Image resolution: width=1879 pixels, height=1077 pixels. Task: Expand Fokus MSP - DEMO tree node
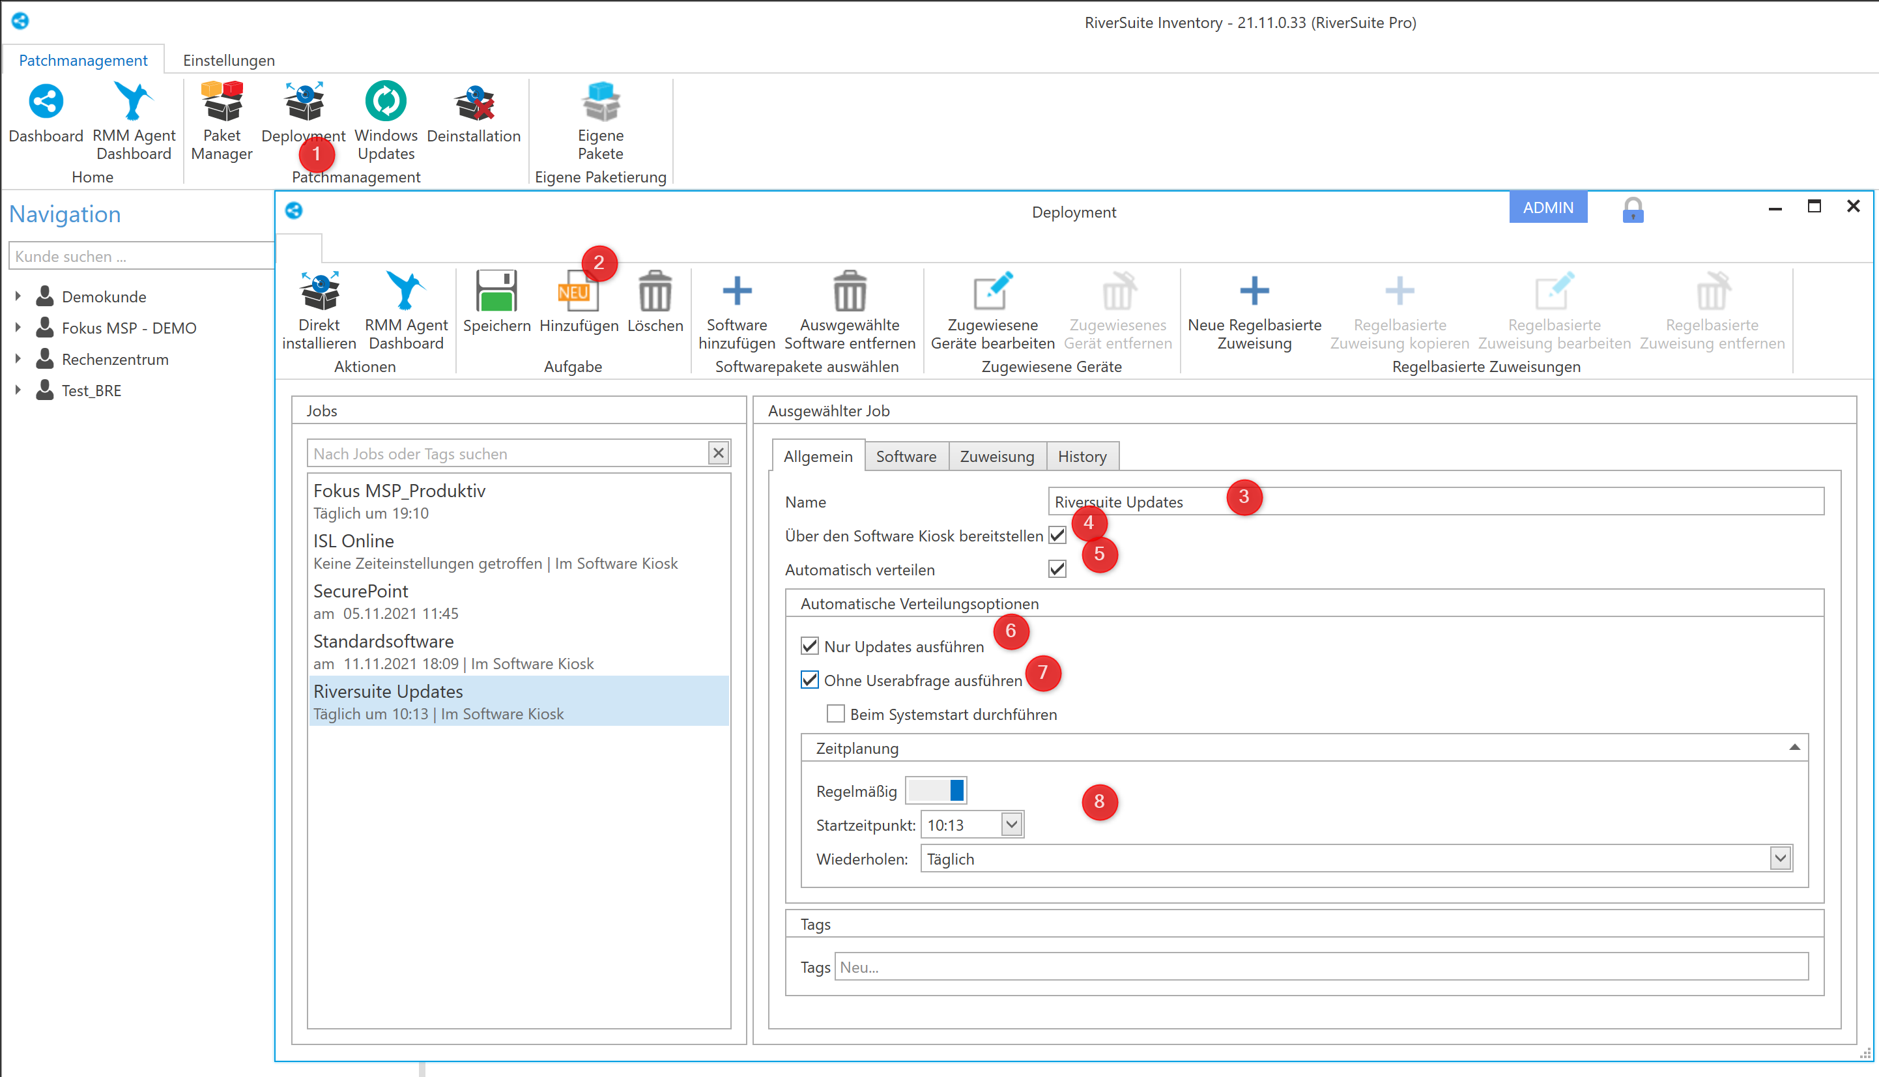[x=18, y=327]
